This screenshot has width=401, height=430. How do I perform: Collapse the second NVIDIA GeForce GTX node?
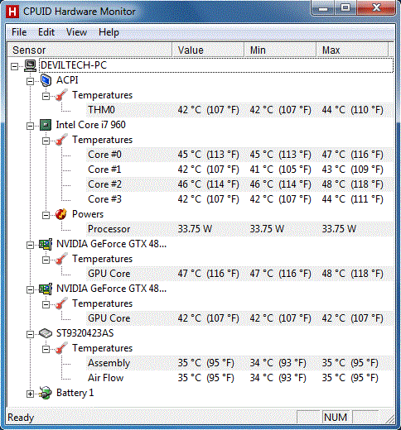click(31, 289)
